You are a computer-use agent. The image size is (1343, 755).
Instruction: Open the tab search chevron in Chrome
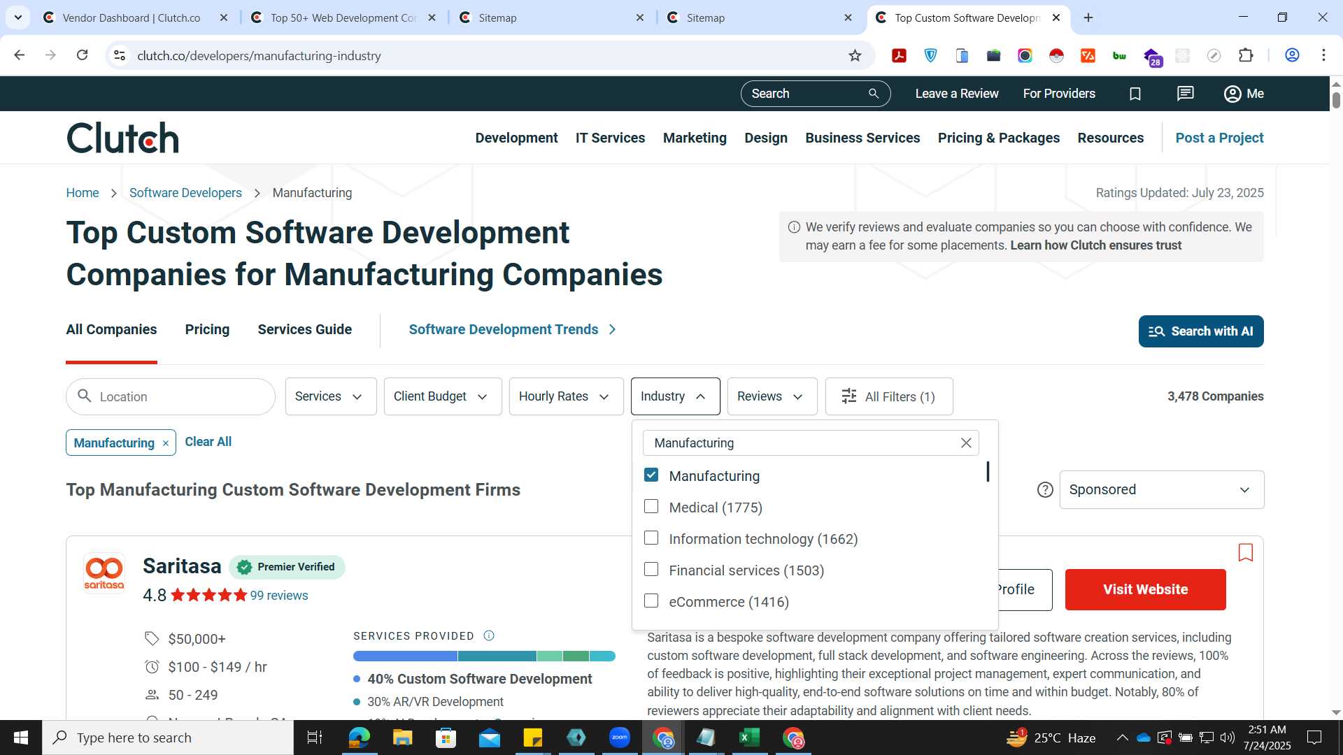click(18, 17)
